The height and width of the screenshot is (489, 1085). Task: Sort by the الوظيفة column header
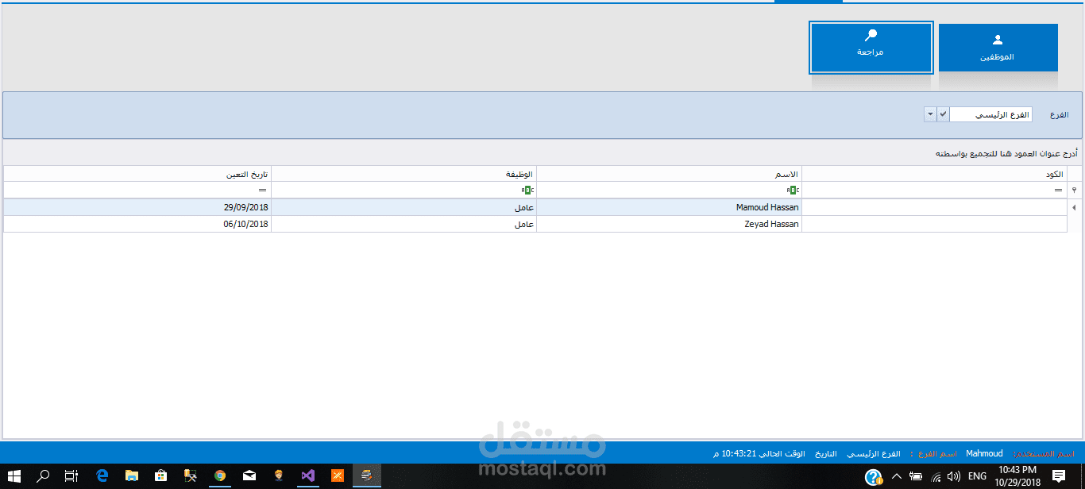click(403, 174)
